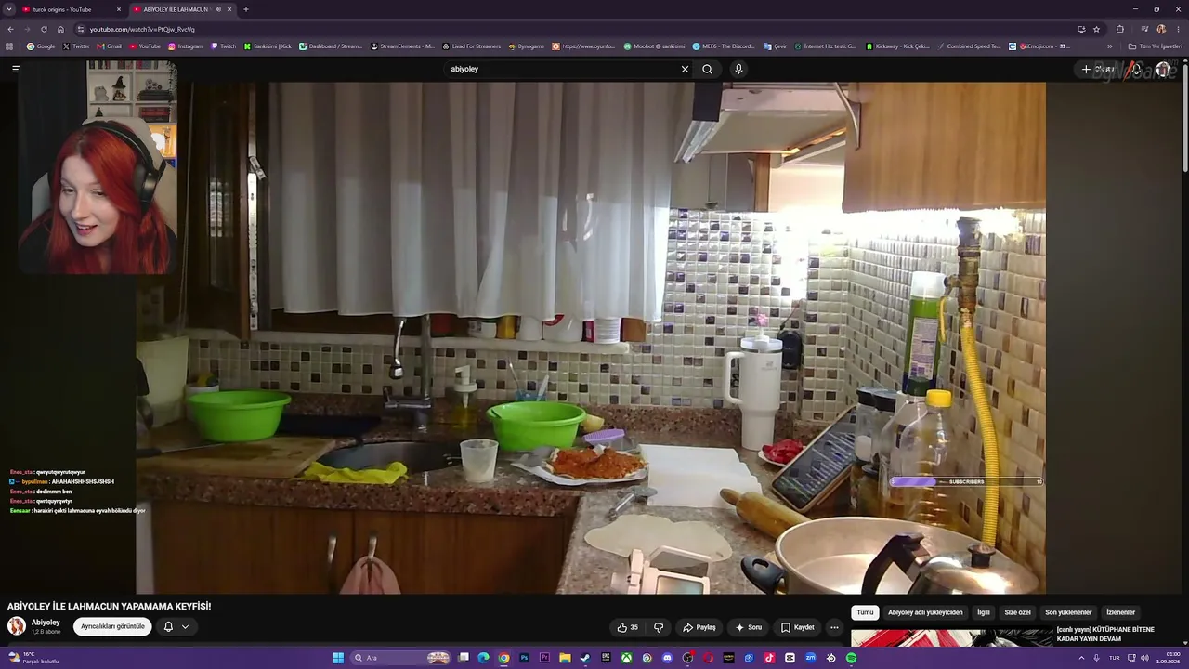
Task: Click the 'Soru' ask button
Action: [x=749, y=627]
